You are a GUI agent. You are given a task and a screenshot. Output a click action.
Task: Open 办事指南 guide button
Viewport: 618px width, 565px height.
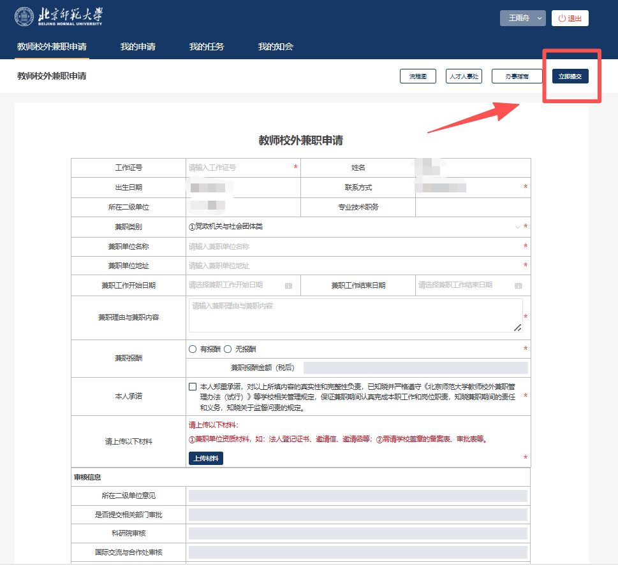click(x=517, y=76)
